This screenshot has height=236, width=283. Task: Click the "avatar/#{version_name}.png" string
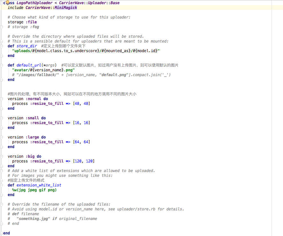[43, 70]
